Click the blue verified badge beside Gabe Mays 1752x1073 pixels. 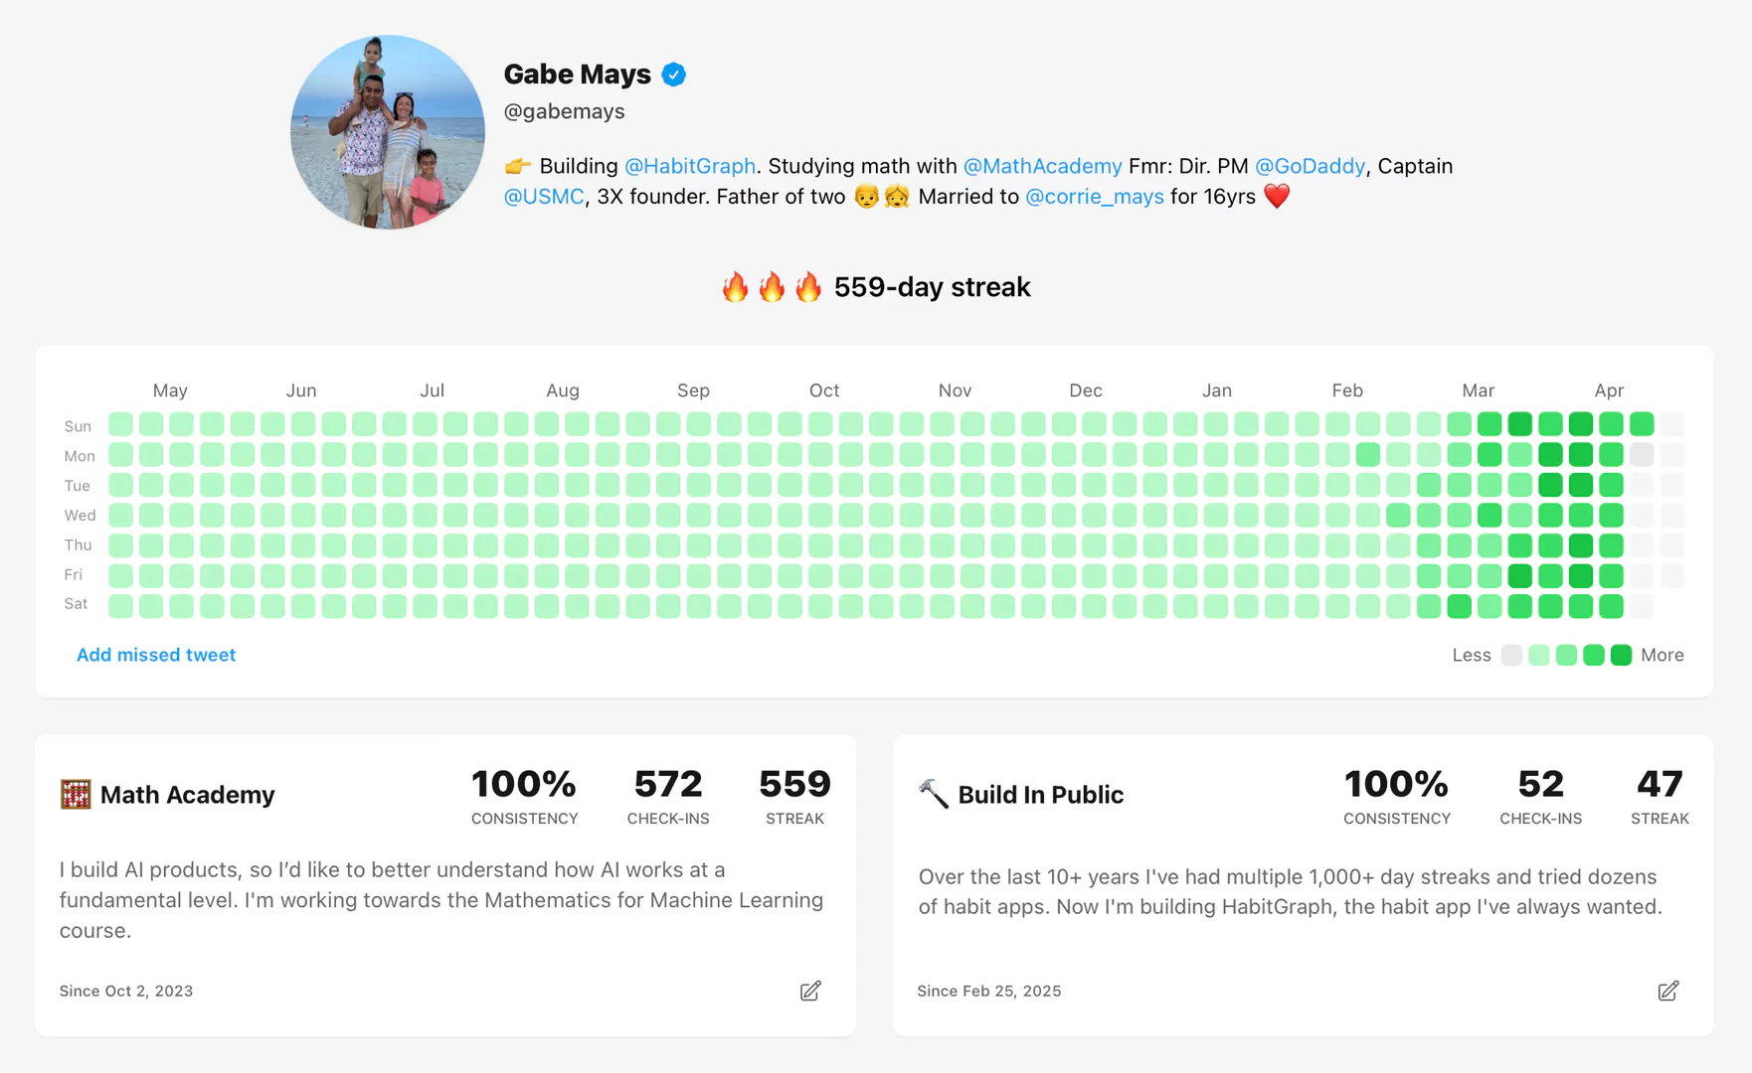point(673,75)
